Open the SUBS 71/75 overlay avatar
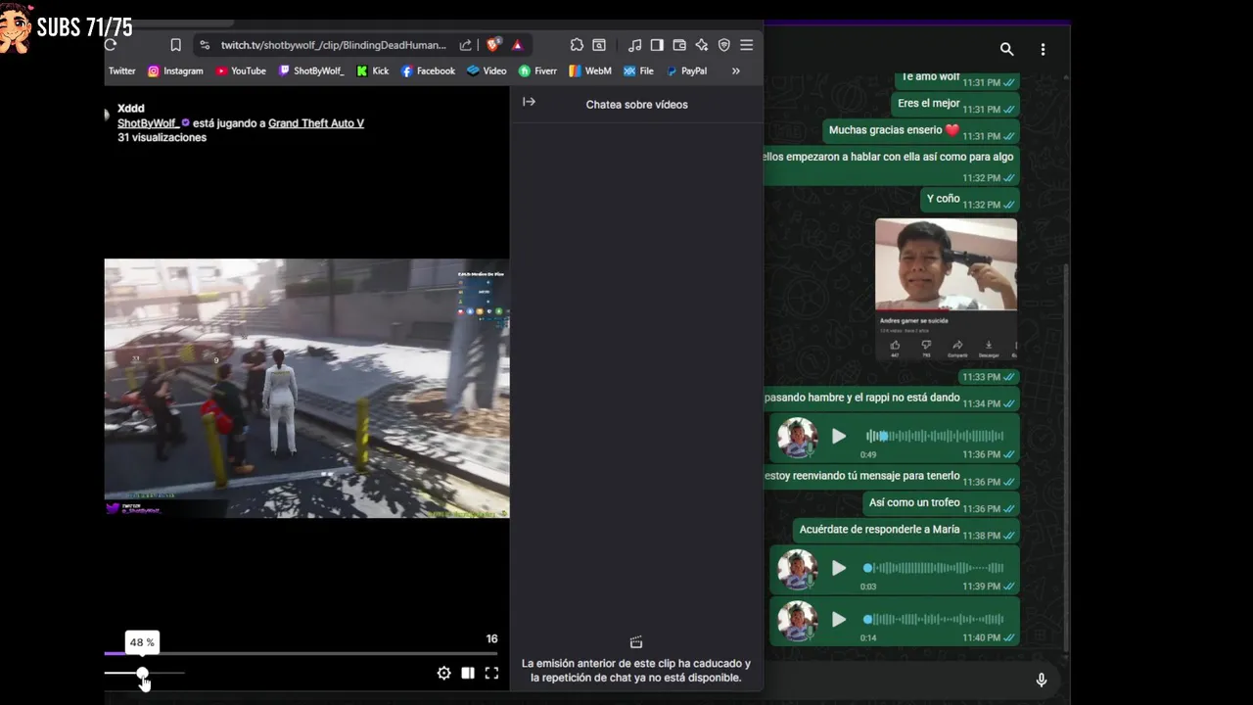Viewport: 1253px width, 705px height. [16, 26]
